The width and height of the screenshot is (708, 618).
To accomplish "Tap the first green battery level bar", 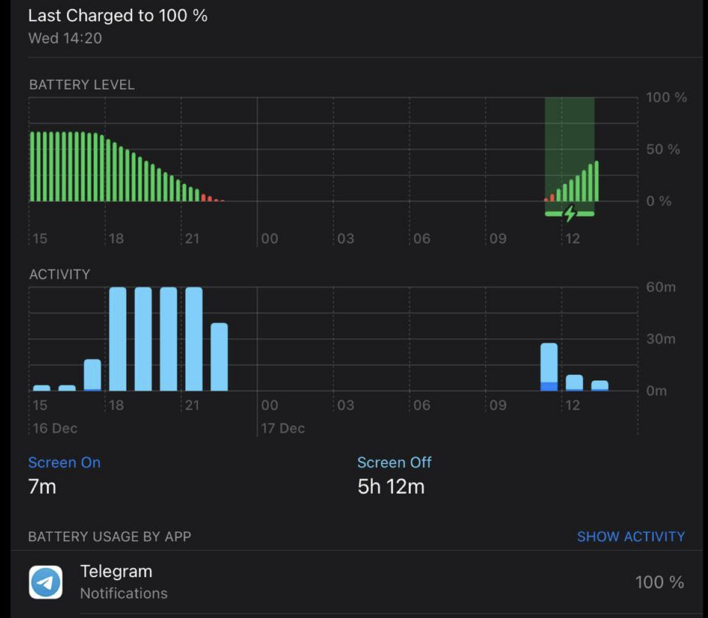I will [32, 166].
